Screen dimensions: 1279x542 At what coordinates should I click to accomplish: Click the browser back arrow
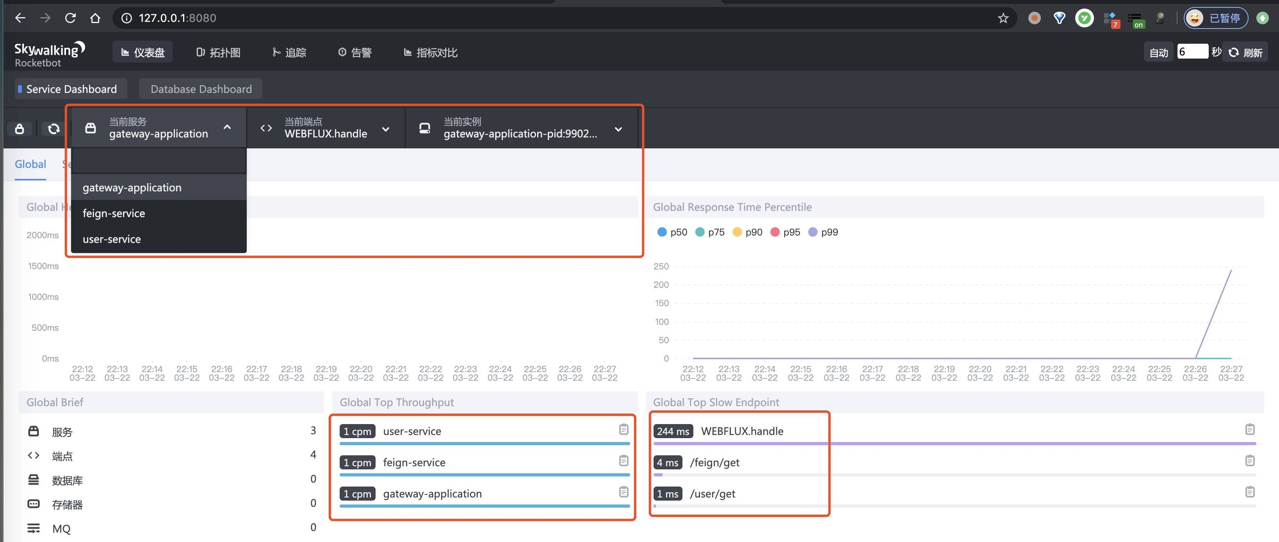pyautogui.click(x=20, y=18)
